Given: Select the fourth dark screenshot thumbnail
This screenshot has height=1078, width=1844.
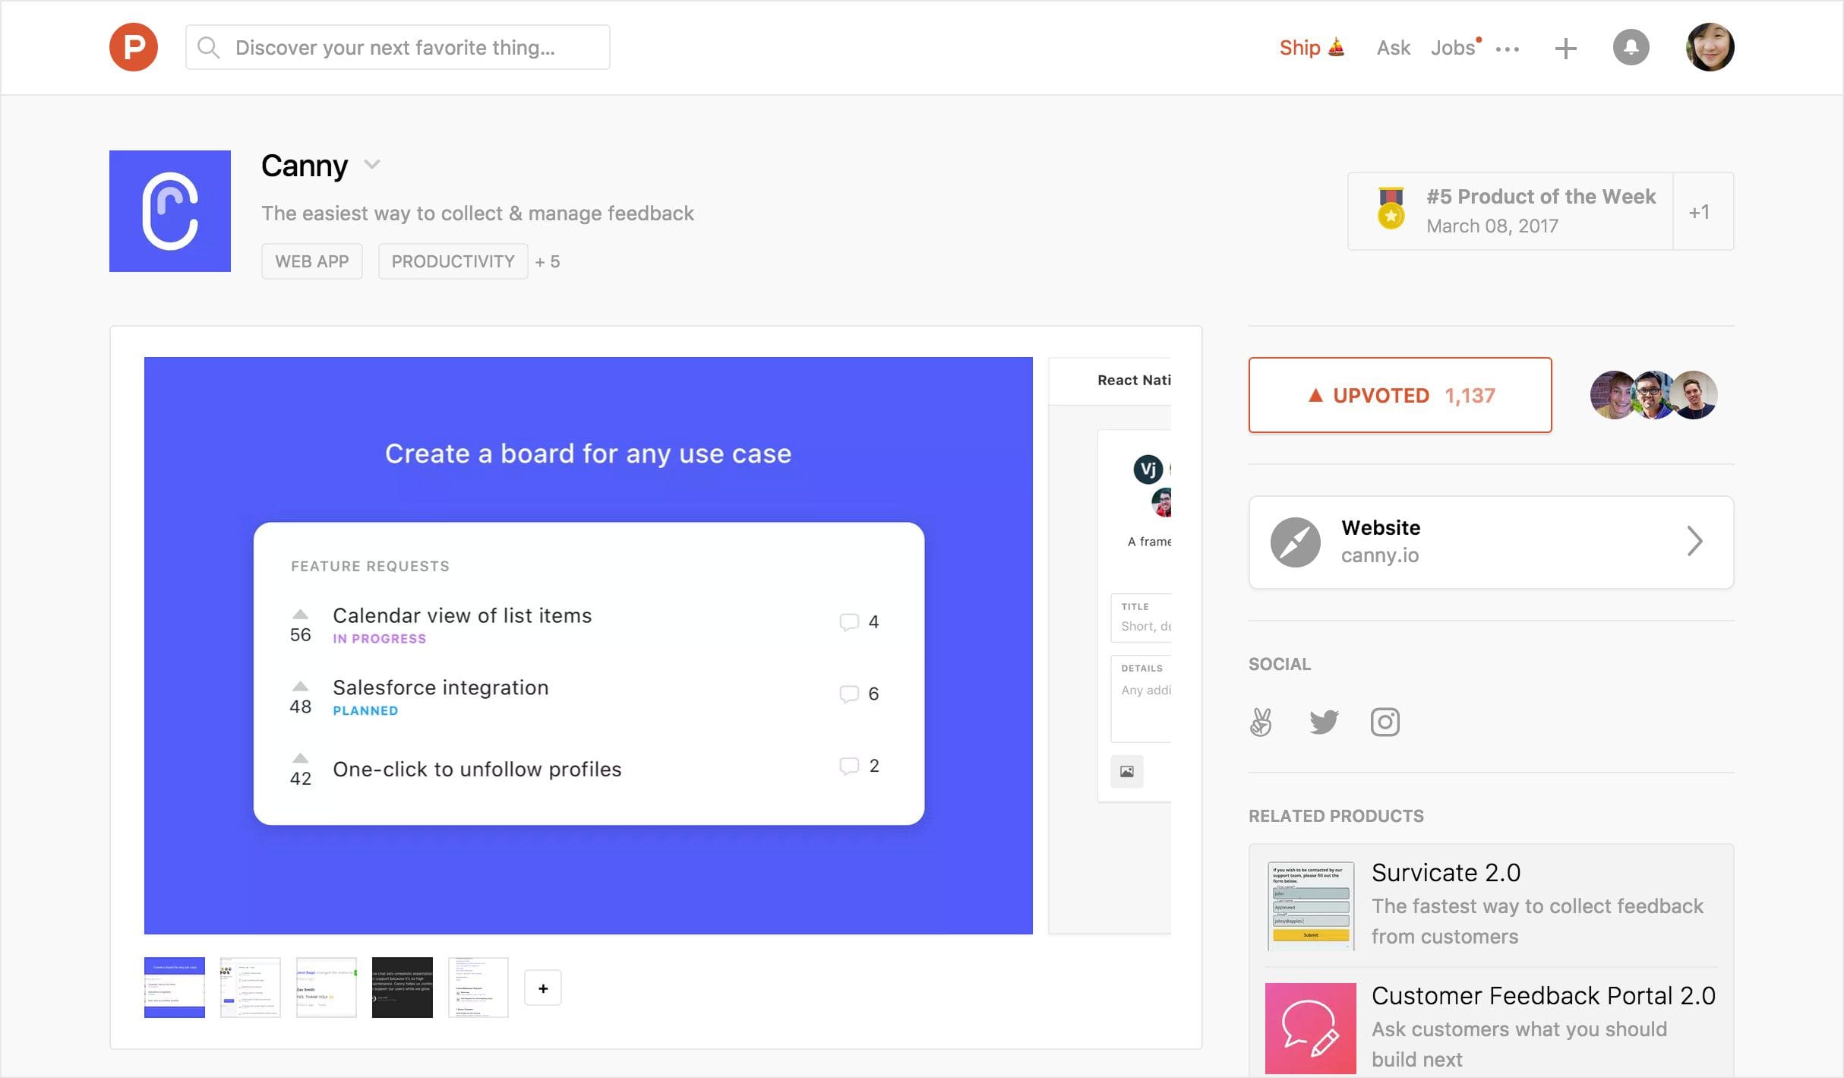Looking at the screenshot, I should tap(404, 987).
